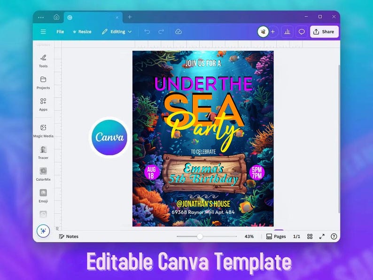
Task: Select the UNDER THE heading text
Action: click(x=203, y=84)
